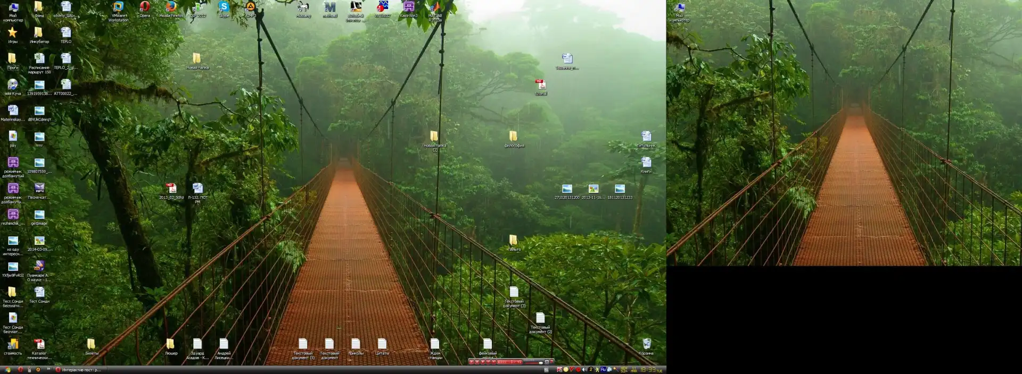Screen dimensions: 1022x374
Task: Open the Цитаты text file
Action: (x=382, y=347)
